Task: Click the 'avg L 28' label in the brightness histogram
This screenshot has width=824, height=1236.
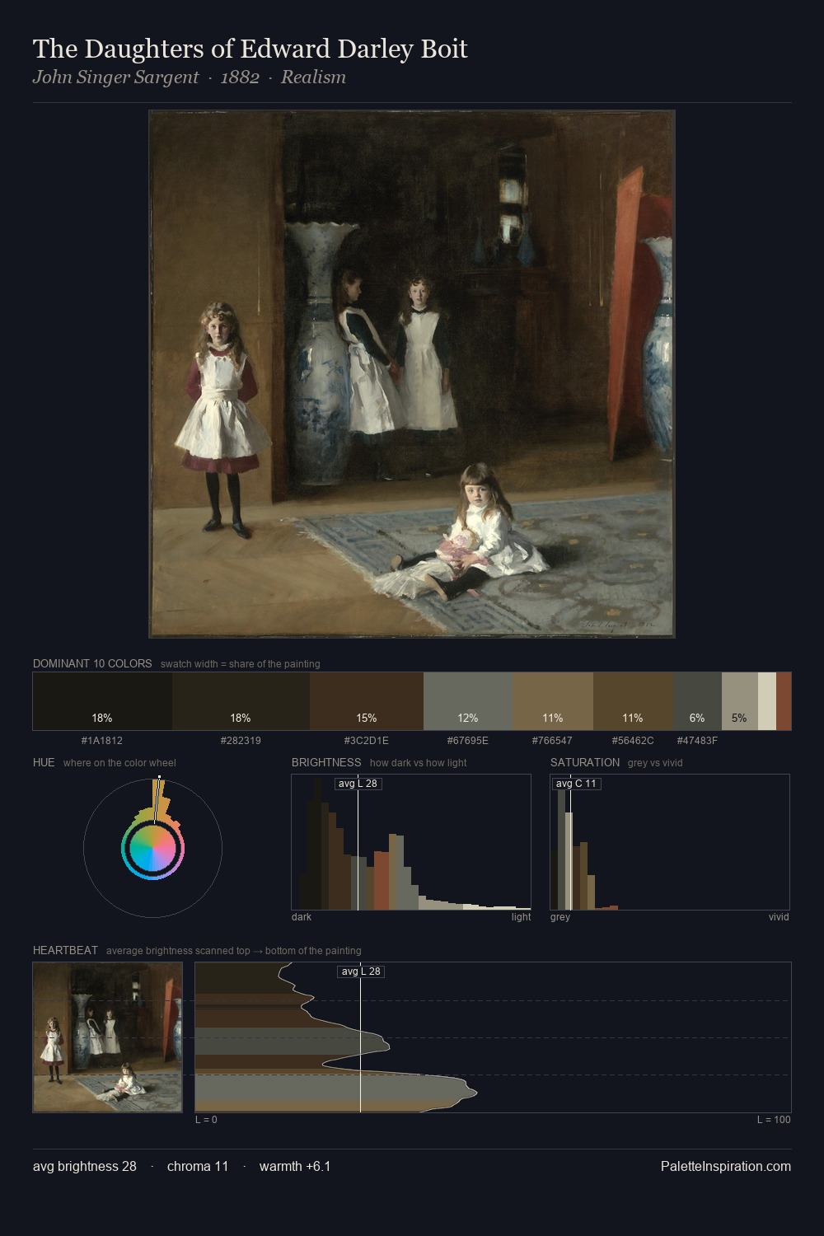Action: click(358, 784)
